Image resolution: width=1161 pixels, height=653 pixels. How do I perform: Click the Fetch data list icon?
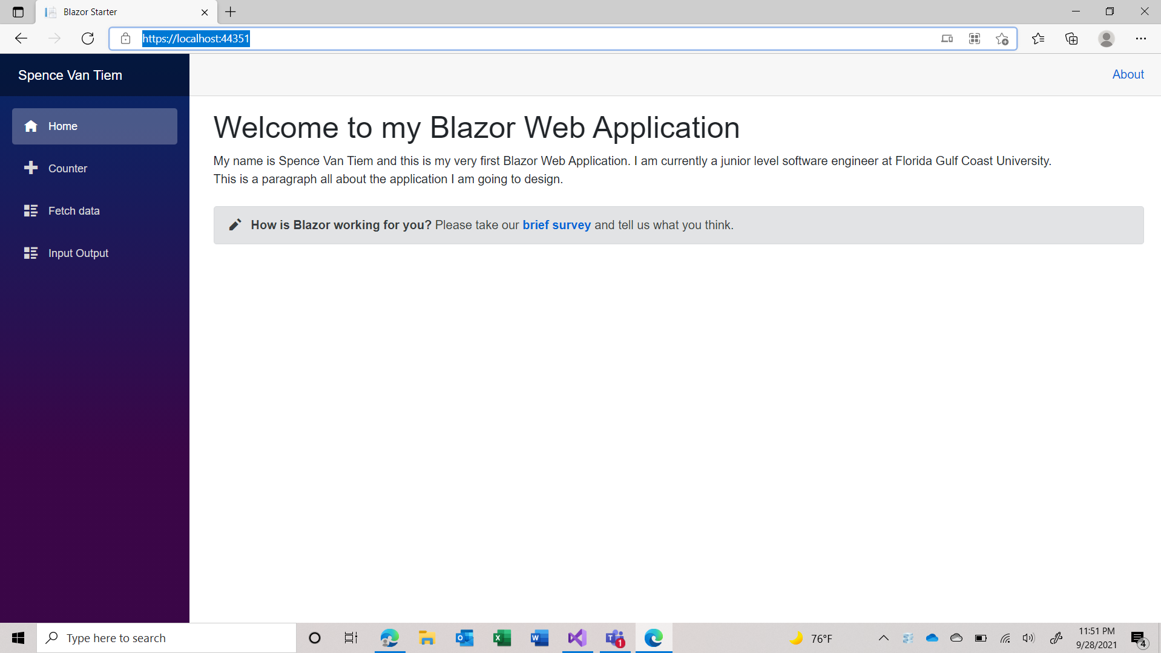pos(30,210)
